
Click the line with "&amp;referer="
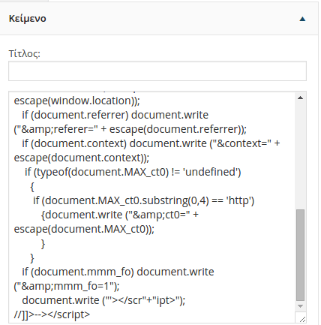[x=130, y=129]
